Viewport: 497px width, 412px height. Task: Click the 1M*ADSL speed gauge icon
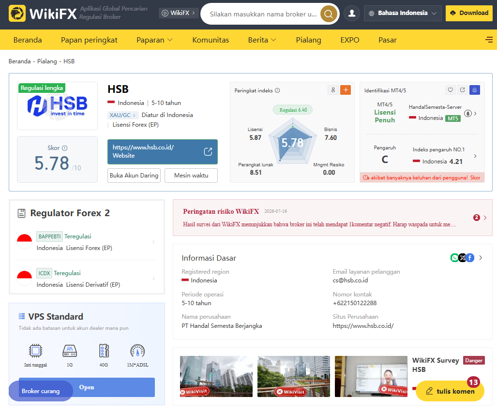(137, 351)
